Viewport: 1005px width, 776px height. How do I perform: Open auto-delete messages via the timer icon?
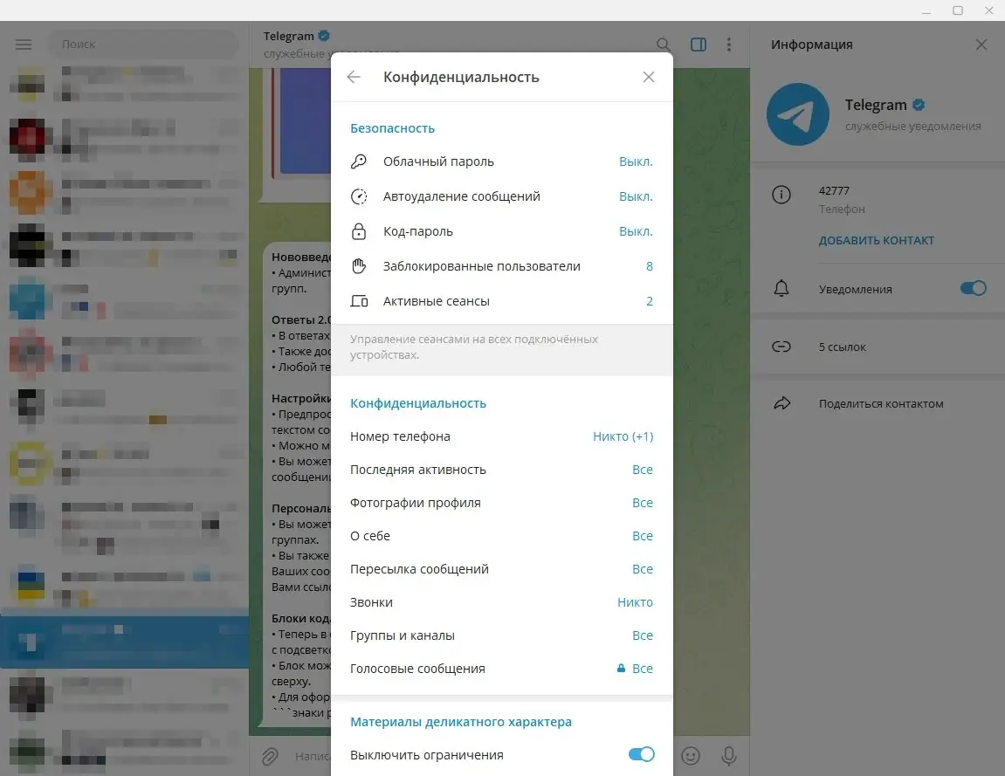[x=359, y=196]
